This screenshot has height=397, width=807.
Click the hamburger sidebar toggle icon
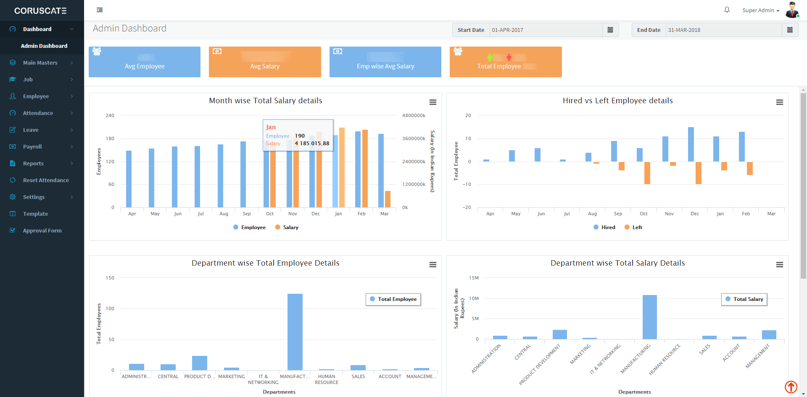point(100,10)
